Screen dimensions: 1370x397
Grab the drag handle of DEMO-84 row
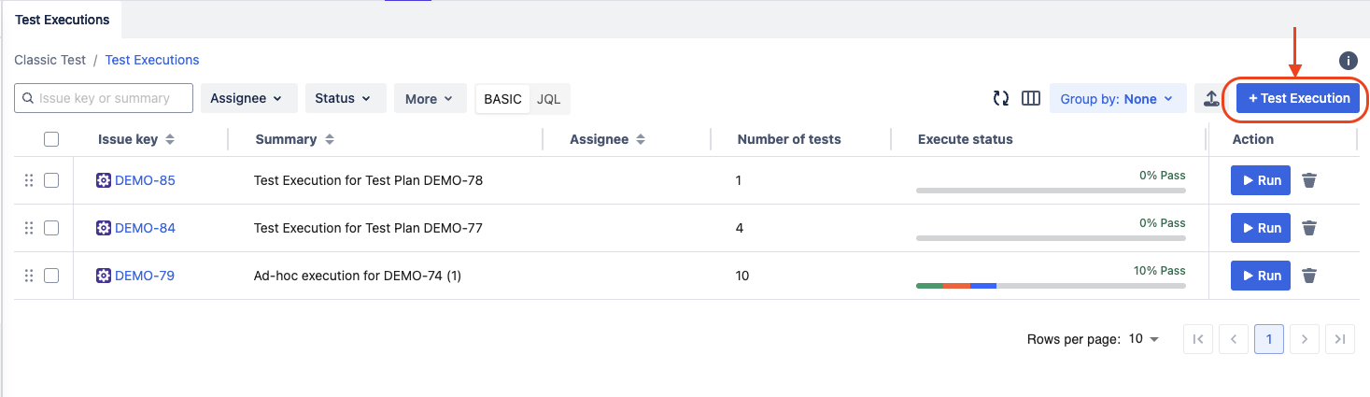coord(29,228)
